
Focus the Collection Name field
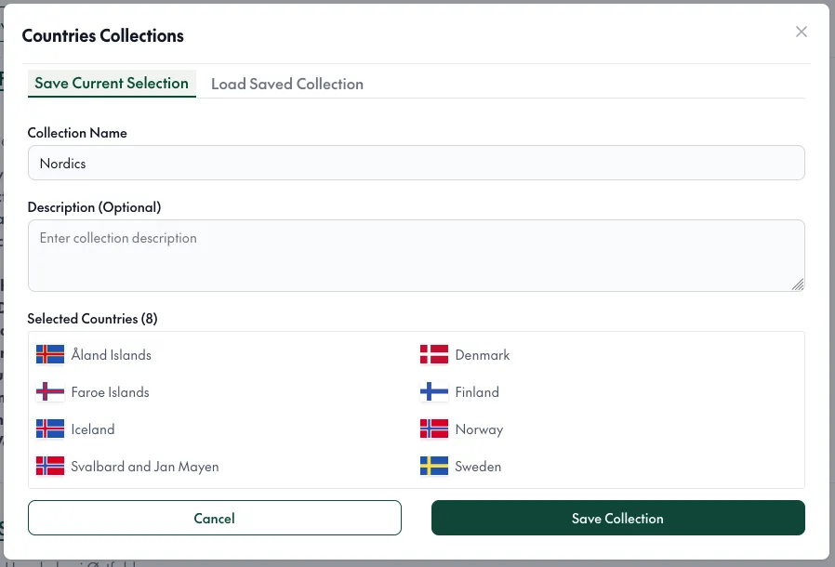[x=416, y=163]
